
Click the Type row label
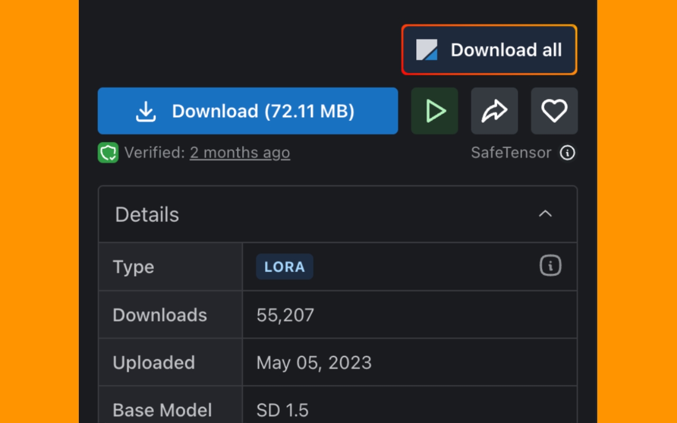(133, 267)
